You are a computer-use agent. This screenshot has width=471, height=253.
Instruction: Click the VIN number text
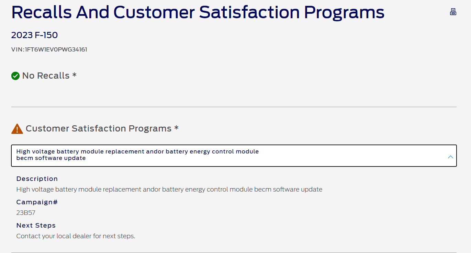pos(49,49)
